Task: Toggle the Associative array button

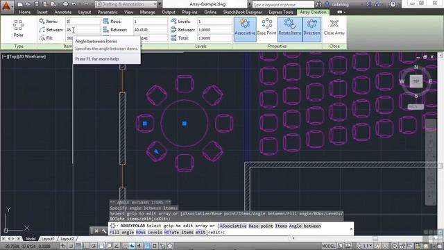Action: [x=245, y=29]
